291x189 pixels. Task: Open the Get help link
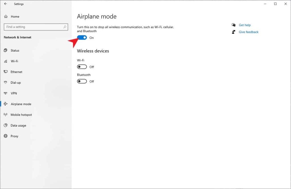pos(244,25)
